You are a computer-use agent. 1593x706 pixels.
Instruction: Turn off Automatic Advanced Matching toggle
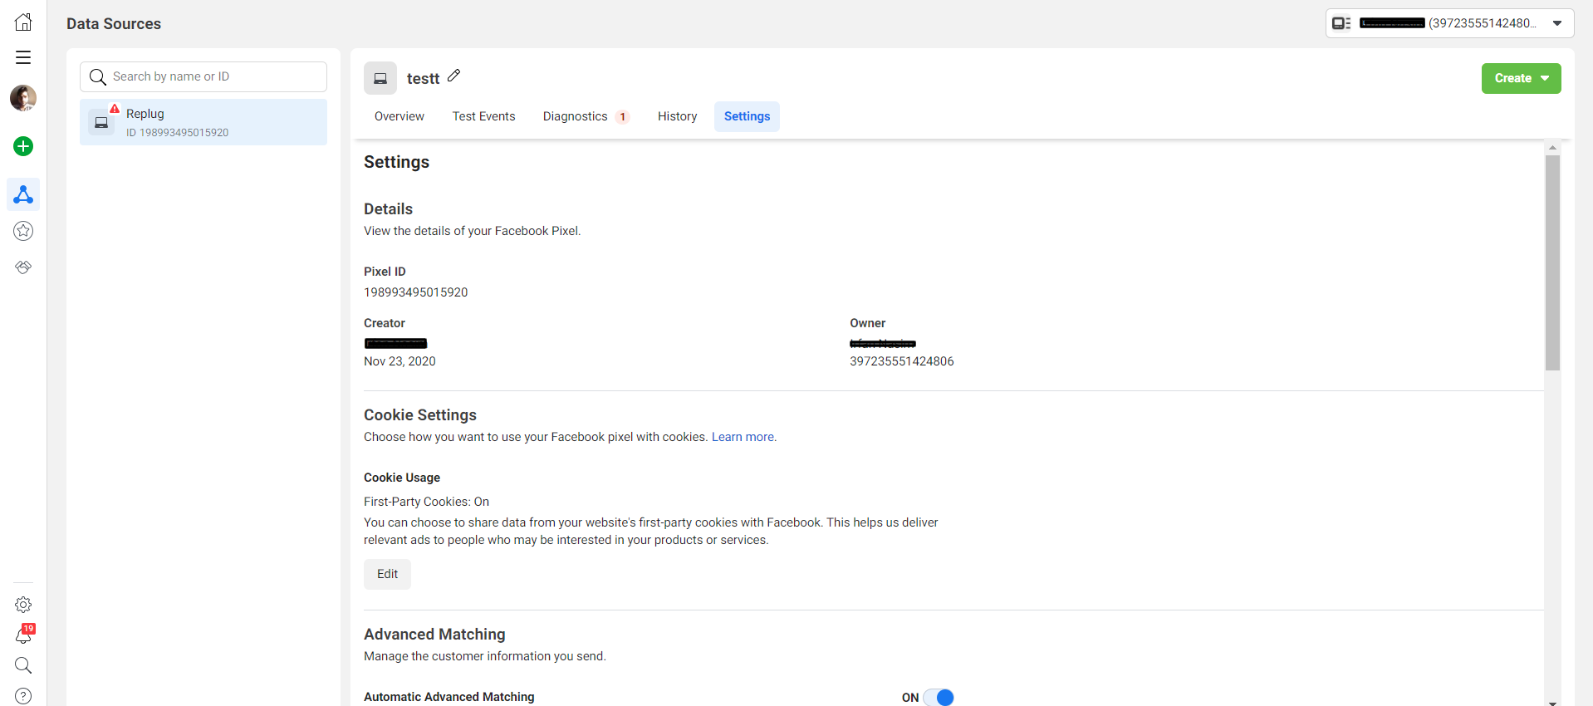click(939, 697)
